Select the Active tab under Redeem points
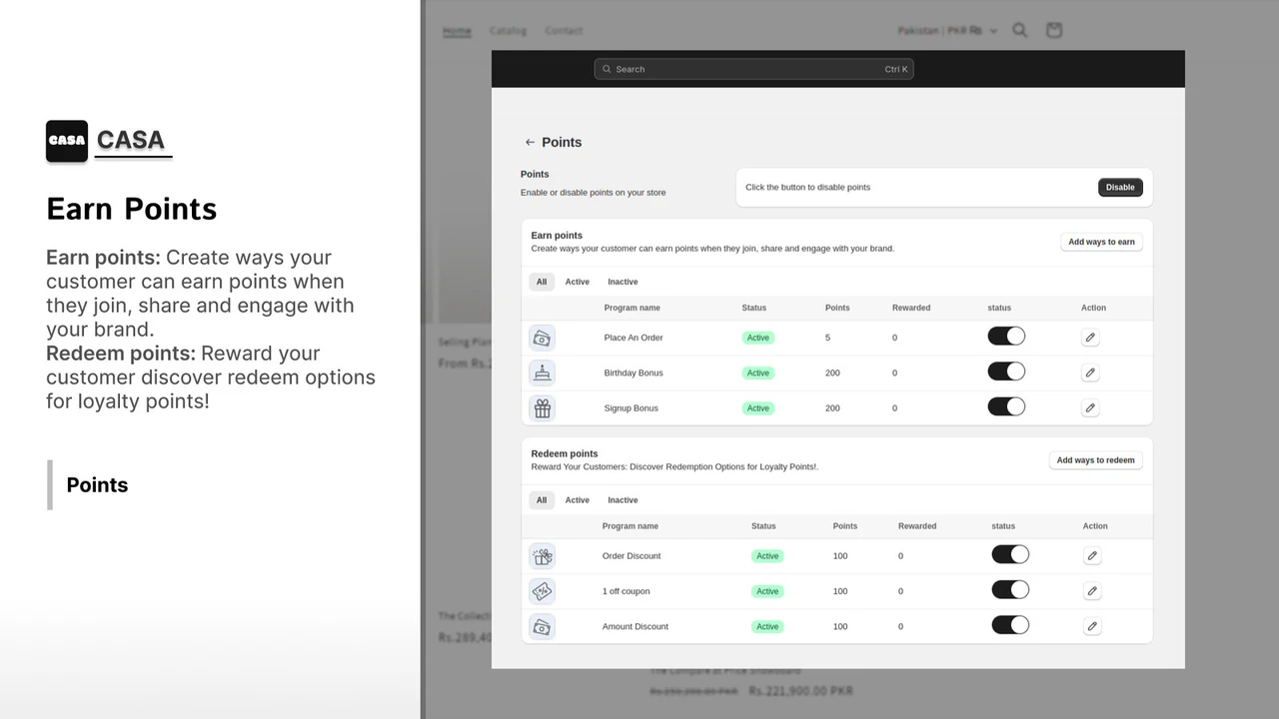The height and width of the screenshot is (719, 1279). 578,500
